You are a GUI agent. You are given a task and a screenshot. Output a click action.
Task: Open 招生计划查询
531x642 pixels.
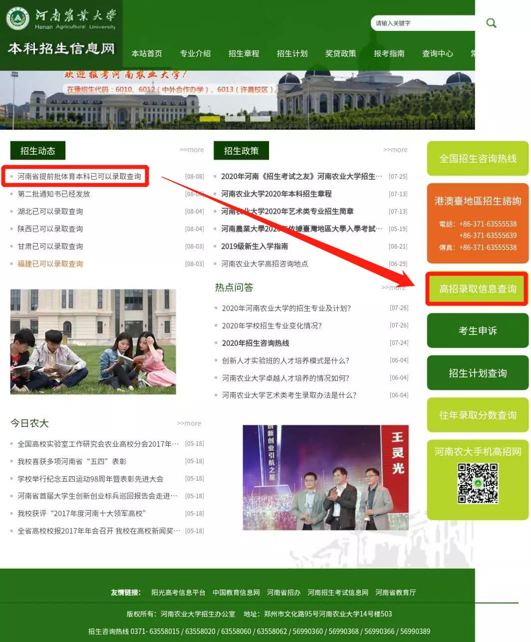coord(477,373)
